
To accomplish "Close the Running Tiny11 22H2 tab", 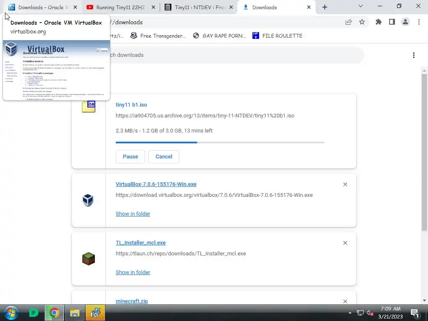I will (x=153, y=8).
